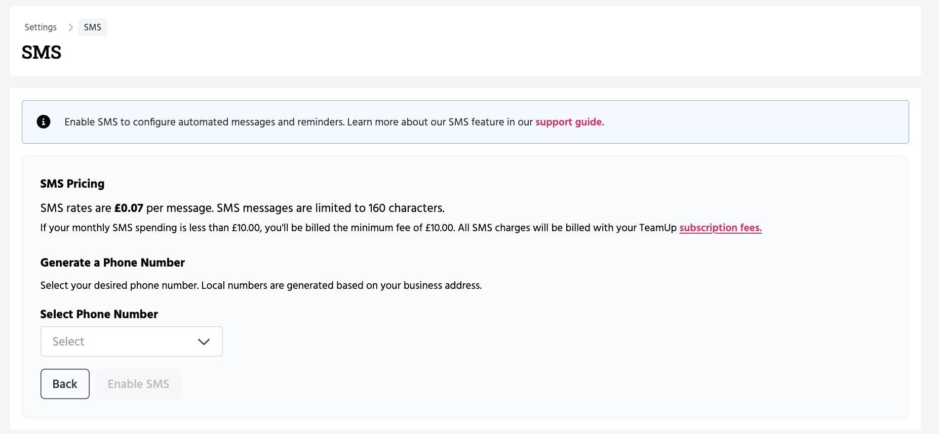Click the chevron arrow in the phone number dropdown

[204, 342]
